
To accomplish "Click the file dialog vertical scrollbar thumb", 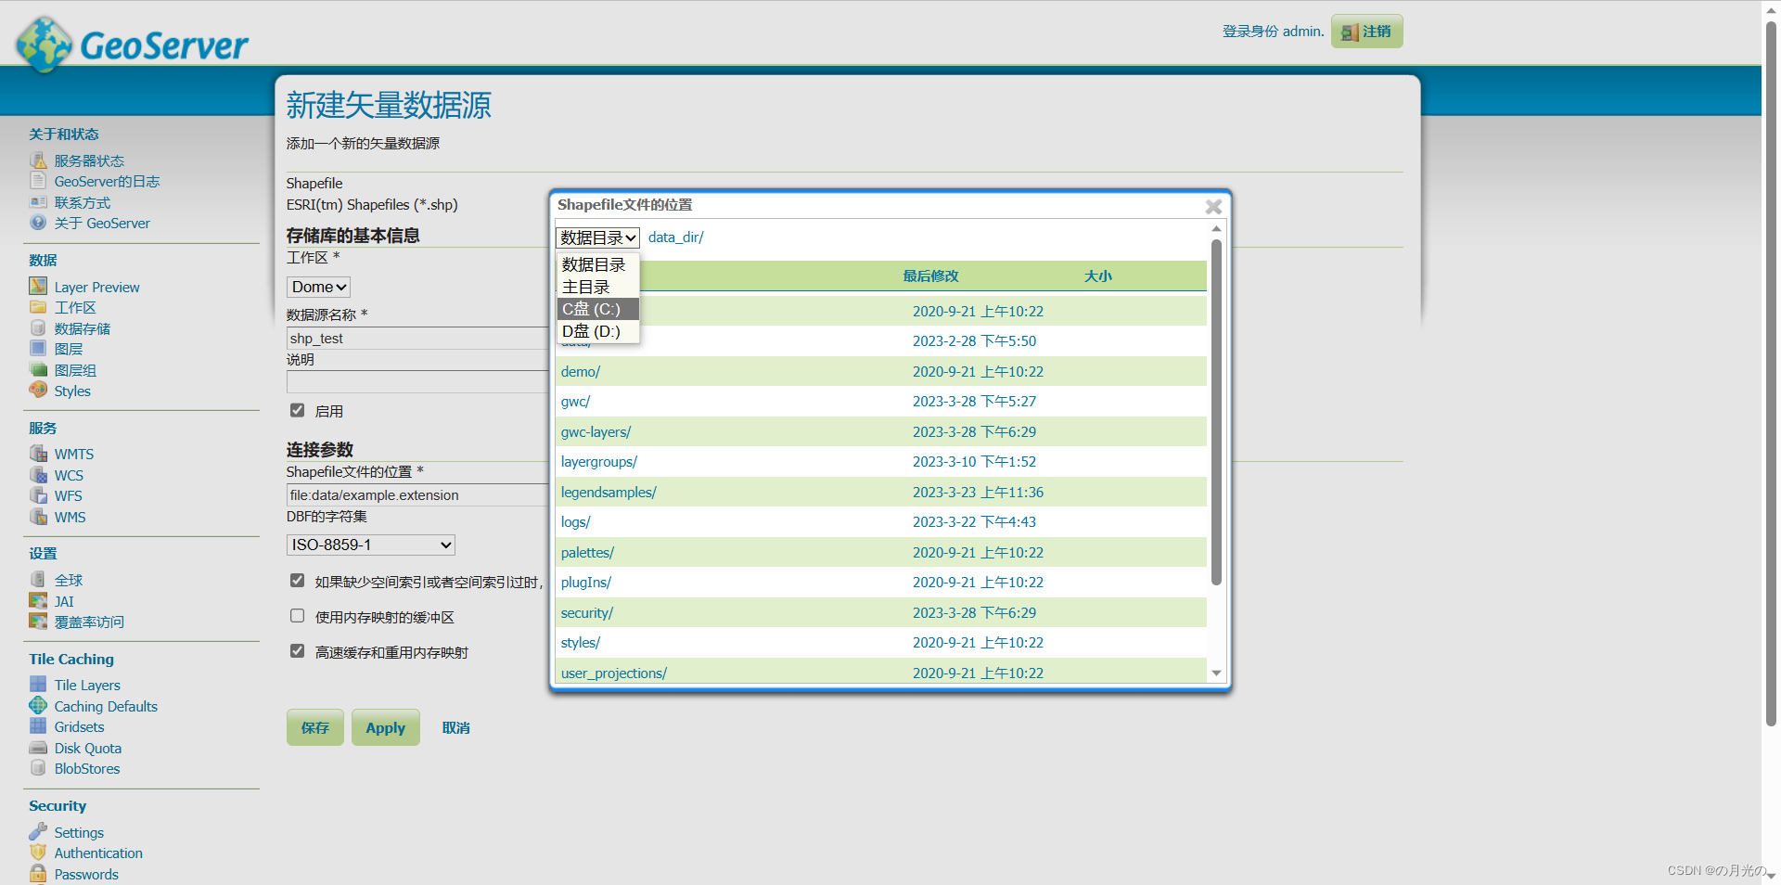I will (x=1216, y=412).
